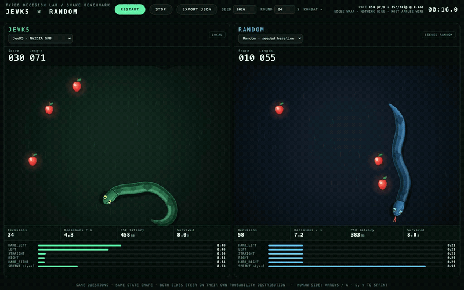464x290 pixels.
Task: Click JevK5 Decisions count 34
Action: pos(10,235)
